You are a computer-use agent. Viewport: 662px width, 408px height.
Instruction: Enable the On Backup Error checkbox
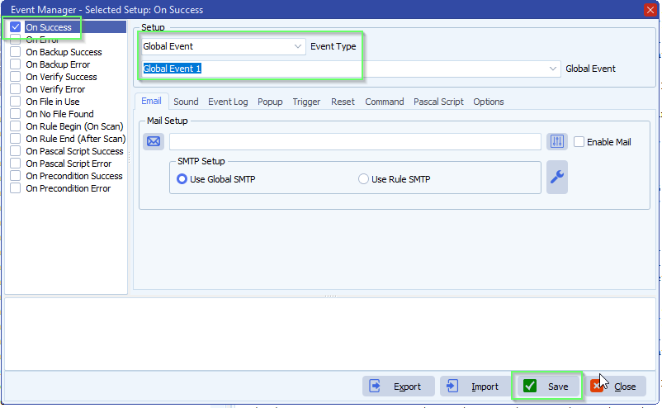[15, 64]
